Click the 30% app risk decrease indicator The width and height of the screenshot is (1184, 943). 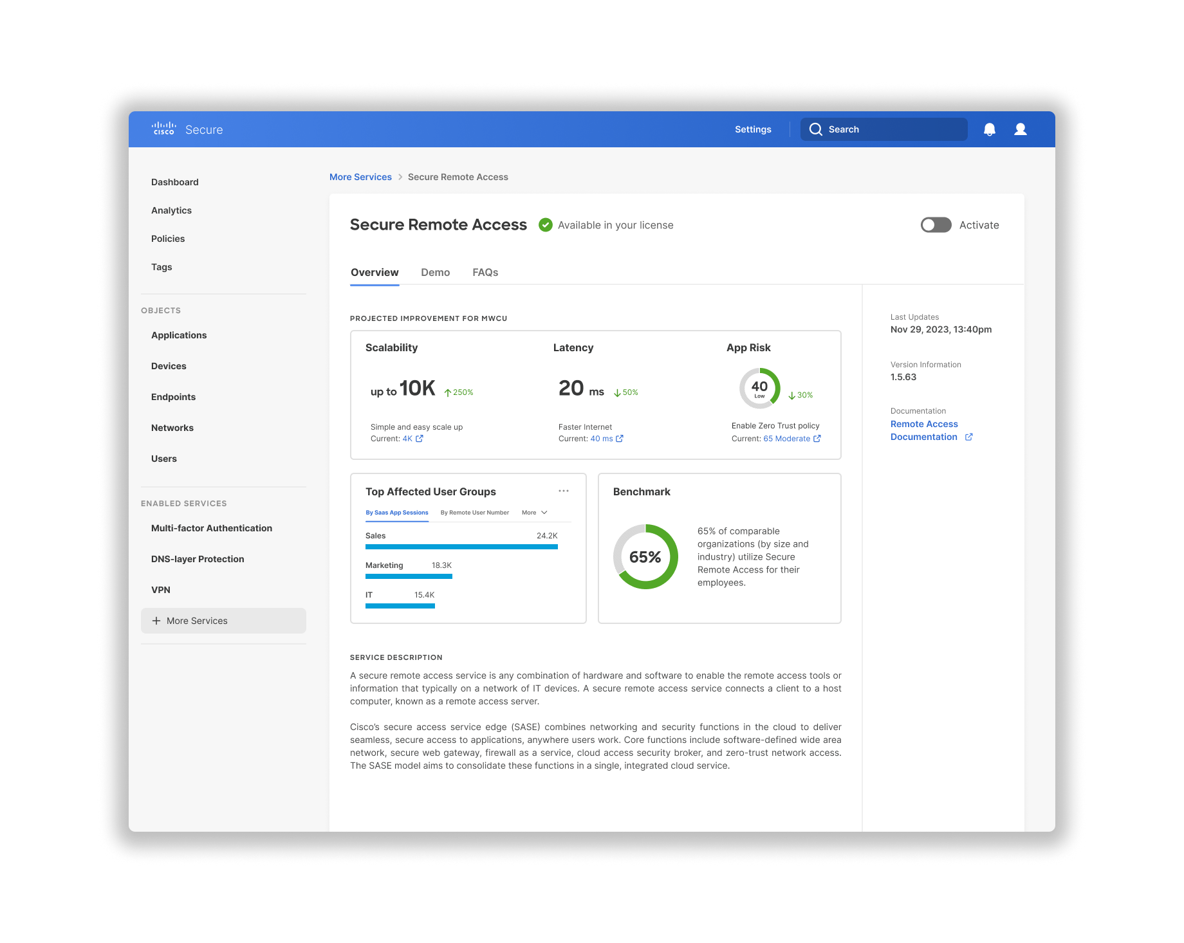pos(800,395)
